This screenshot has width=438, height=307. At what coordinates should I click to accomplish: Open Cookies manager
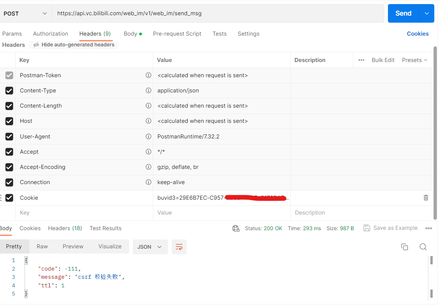point(418,34)
